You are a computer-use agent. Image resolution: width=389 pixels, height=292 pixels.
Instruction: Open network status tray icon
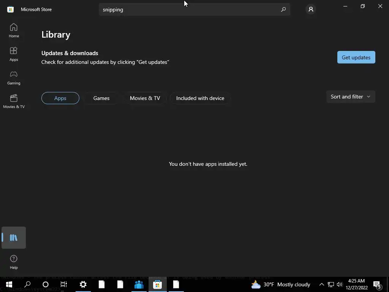[x=331, y=284]
